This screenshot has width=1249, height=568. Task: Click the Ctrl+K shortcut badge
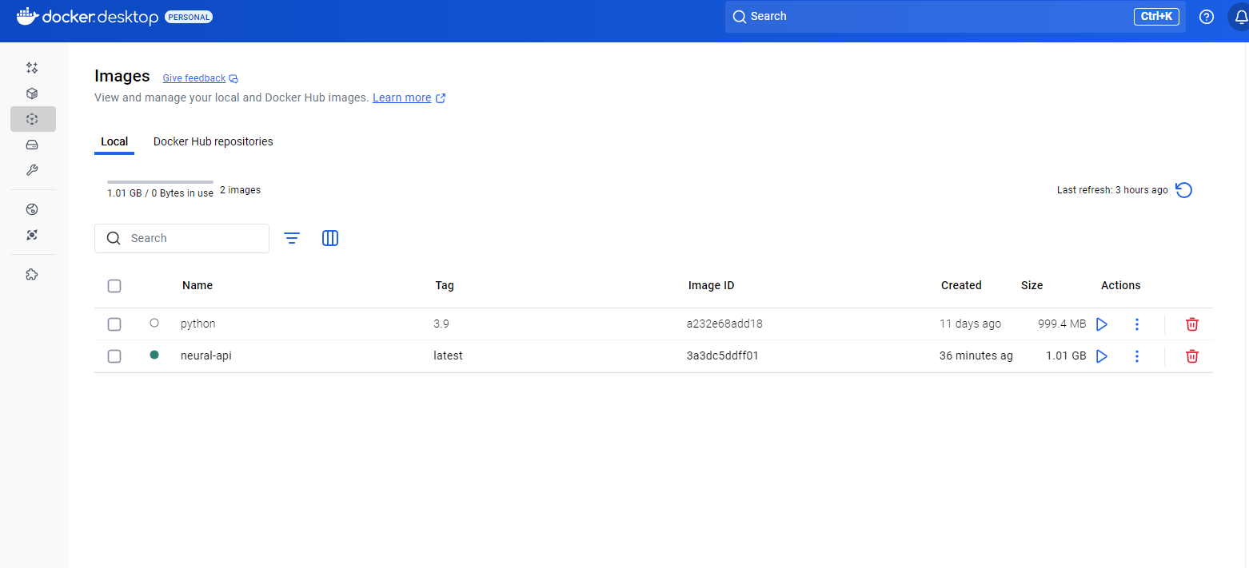[1156, 17]
